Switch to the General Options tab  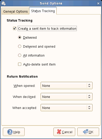tap(15, 11)
